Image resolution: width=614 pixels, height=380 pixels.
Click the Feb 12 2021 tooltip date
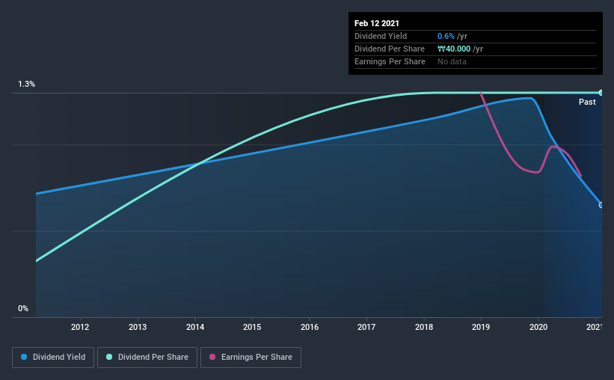377,23
